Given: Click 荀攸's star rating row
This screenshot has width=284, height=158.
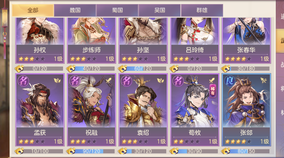Looking at the screenshot, I should [186, 141].
